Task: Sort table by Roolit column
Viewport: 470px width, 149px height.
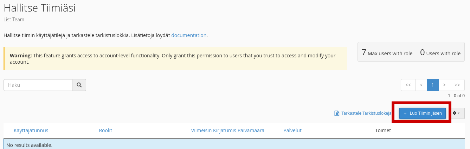Action: pos(105,130)
